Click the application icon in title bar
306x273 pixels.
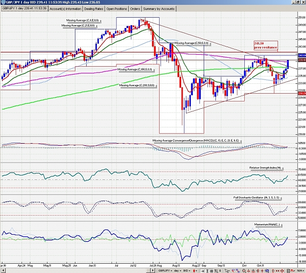pyautogui.click(x=3, y=2)
